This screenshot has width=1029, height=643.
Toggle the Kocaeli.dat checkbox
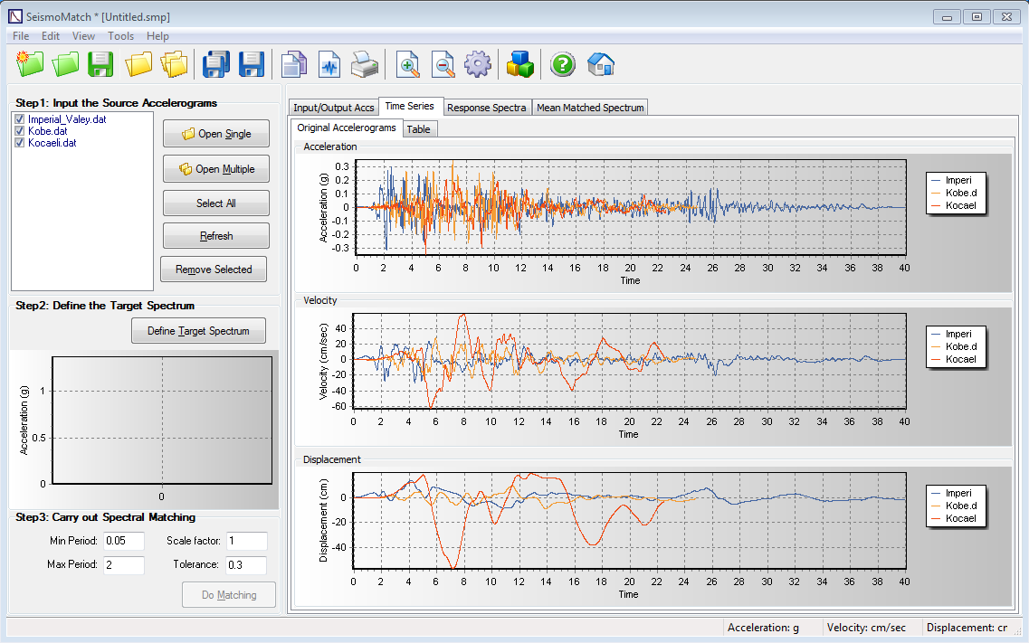[x=20, y=143]
